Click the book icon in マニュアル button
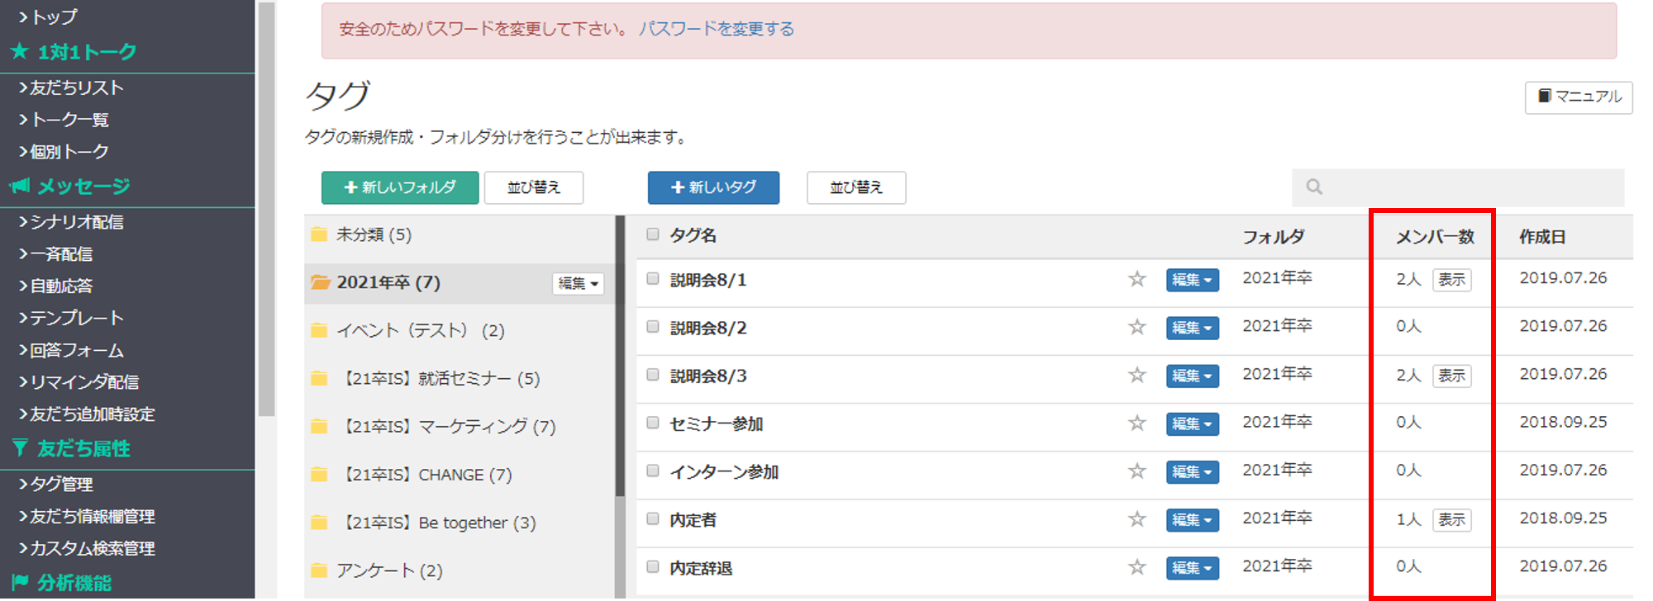 (x=1544, y=96)
